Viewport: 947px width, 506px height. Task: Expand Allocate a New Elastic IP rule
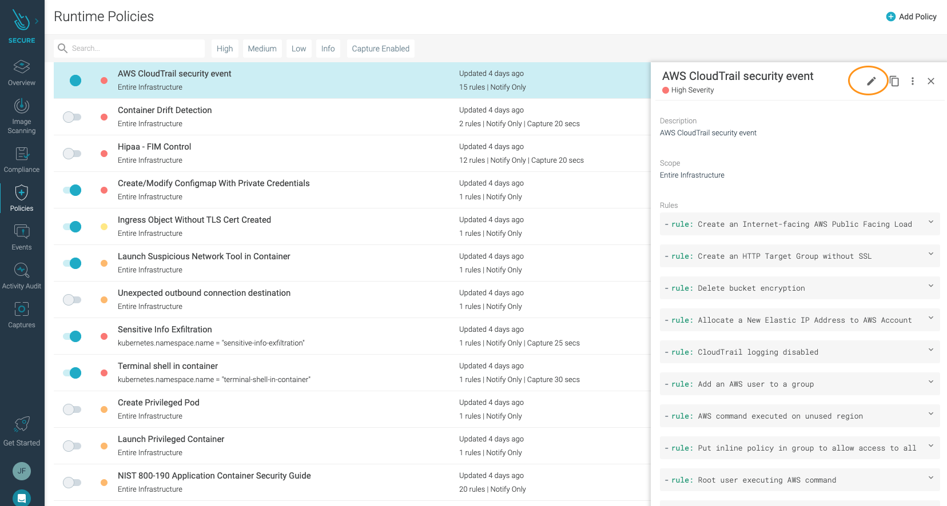click(930, 318)
